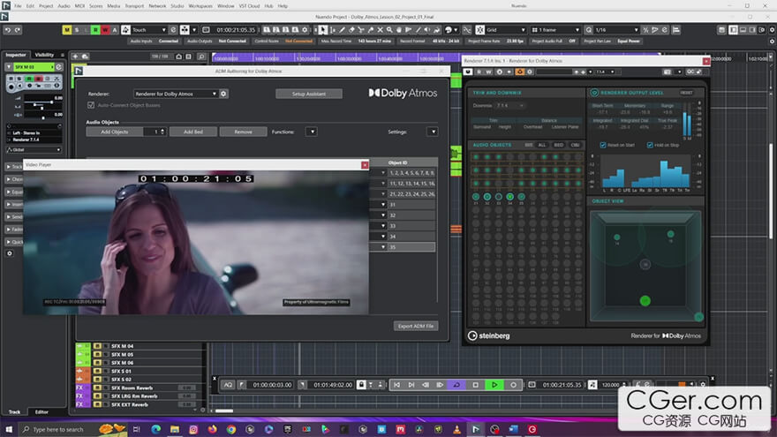The image size is (777, 437).
Task: Toggle the yellow global Mute button
Action: (66, 30)
